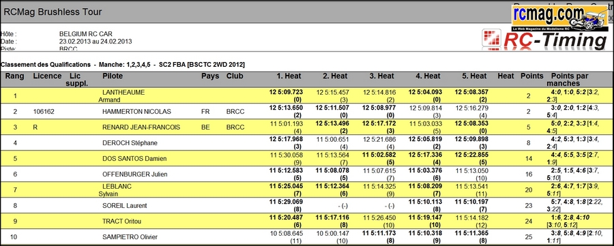This screenshot has height=246, width=614.
Task: Click the Club column header
Action: coord(235,76)
